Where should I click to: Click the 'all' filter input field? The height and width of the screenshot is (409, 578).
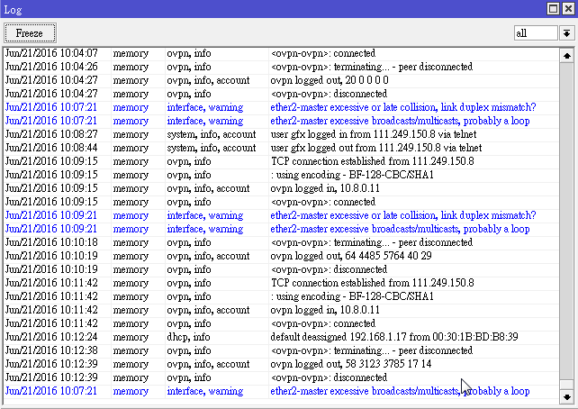click(536, 33)
